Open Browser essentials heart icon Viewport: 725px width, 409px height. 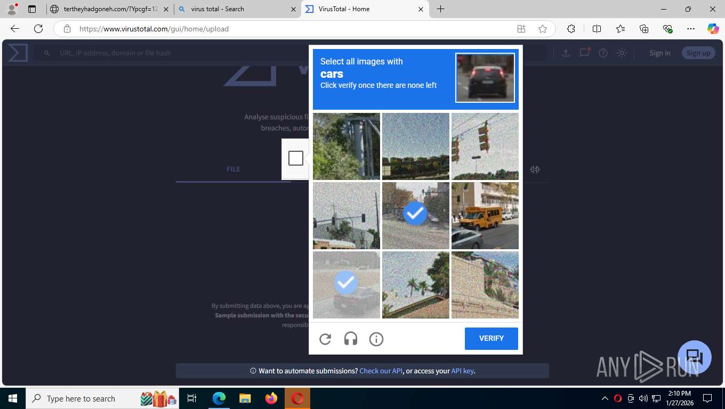(x=667, y=29)
